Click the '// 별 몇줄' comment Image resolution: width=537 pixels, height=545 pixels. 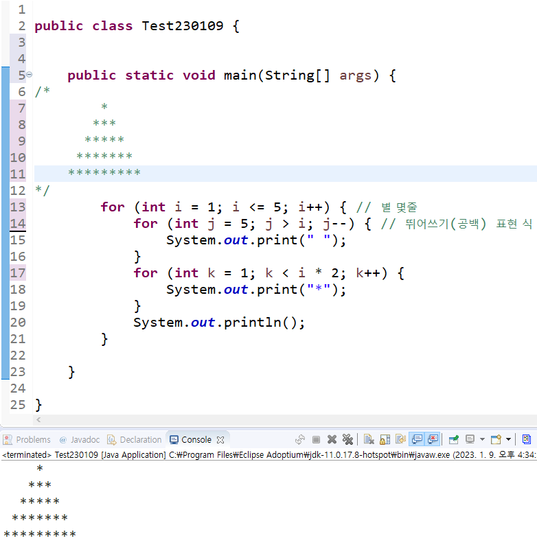click(x=387, y=207)
